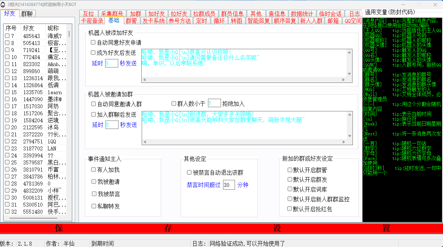
Task: Check 被禁言自动退出该群 option
Action: [x=189, y=173]
